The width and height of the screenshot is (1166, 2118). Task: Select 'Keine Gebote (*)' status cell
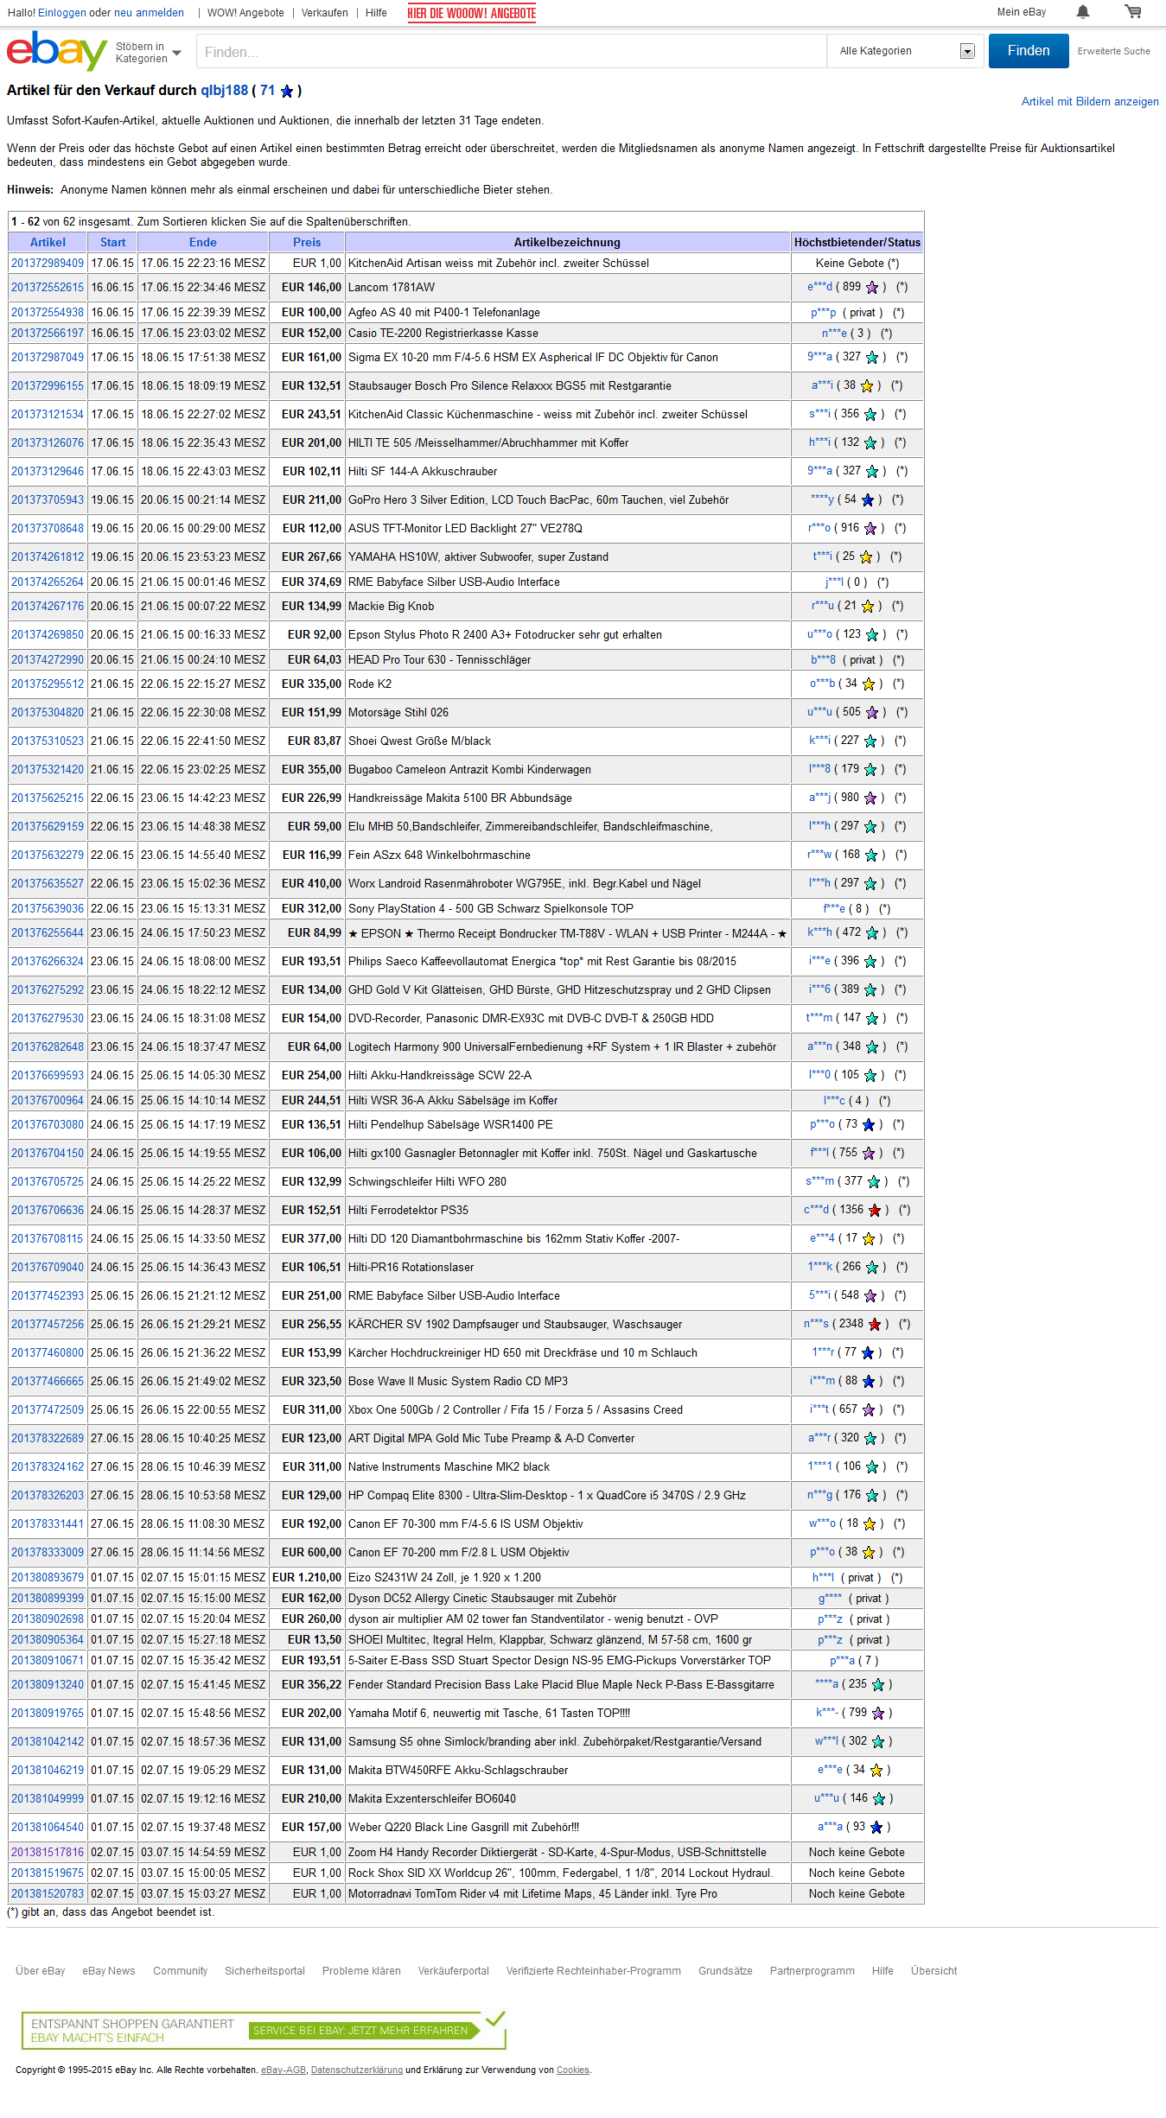point(857,264)
